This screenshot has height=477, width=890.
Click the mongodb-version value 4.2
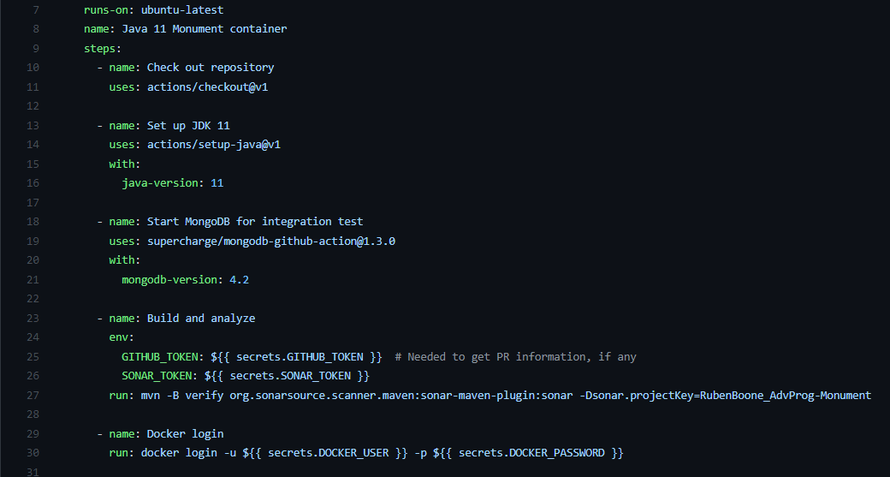239,280
